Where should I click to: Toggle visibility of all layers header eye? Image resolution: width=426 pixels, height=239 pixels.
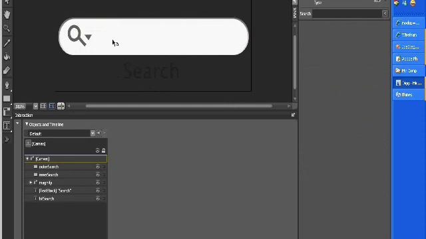98,151
